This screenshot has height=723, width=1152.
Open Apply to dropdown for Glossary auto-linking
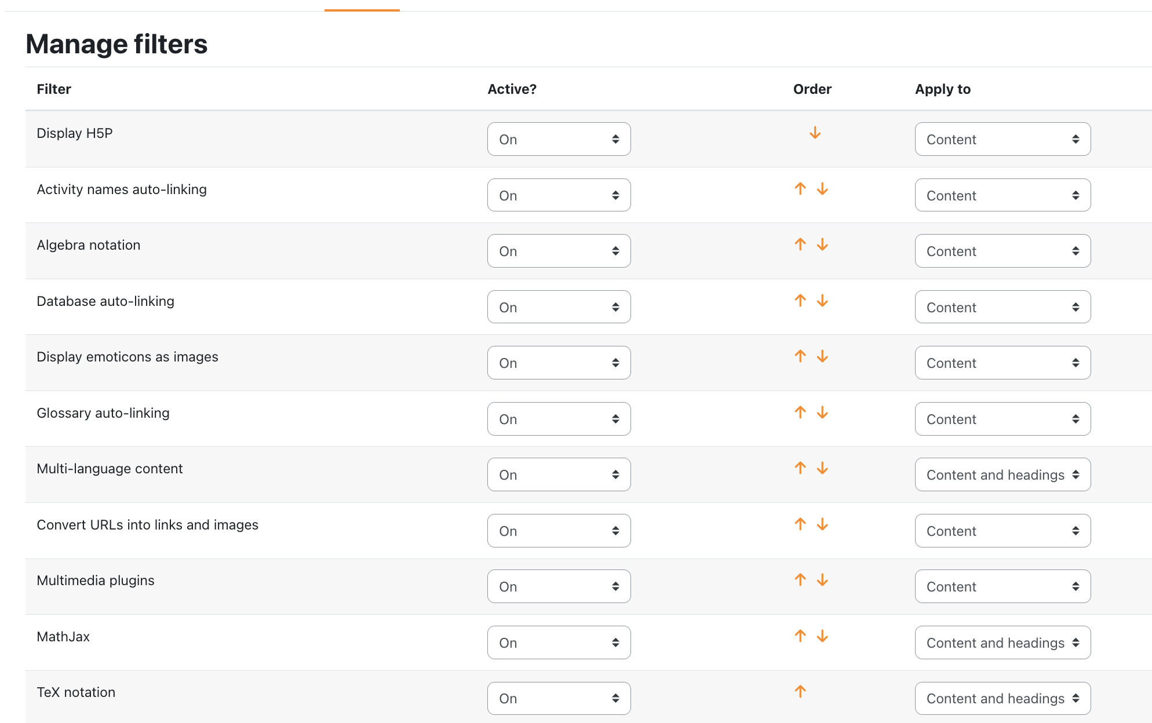tap(1002, 419)
